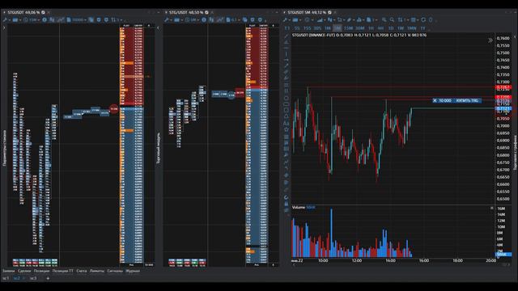Viewport: 518px width, 291px height.
Task: Switch to workspace sc1
Action: [x=6, y=278]
